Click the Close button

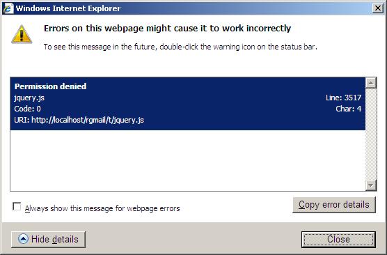pos(338,240)
